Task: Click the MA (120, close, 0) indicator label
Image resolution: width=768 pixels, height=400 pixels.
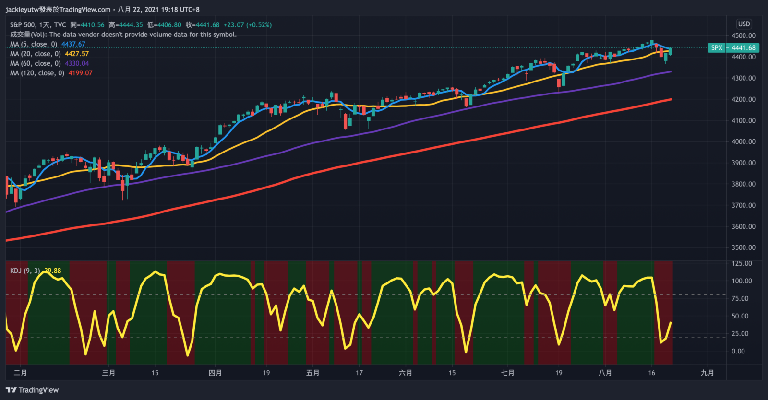Action: pyautogui.click(x=37, y=73)
